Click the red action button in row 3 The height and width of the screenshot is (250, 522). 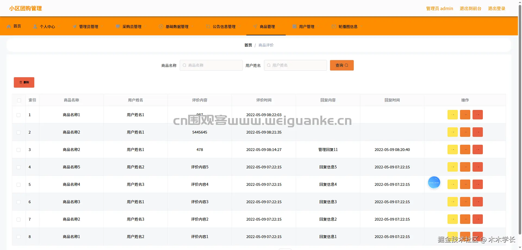[478, 150]
